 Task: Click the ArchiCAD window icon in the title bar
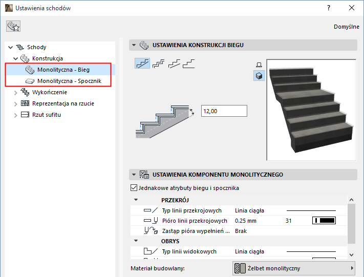(9, 8)
